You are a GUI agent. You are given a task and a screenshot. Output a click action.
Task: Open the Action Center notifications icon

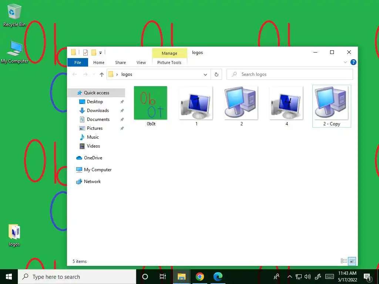point(367,277)
